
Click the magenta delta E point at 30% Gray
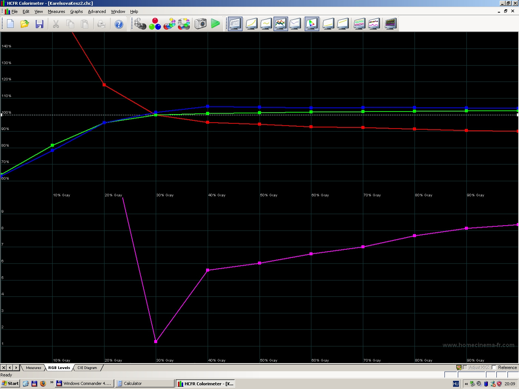tap(156, 342)
